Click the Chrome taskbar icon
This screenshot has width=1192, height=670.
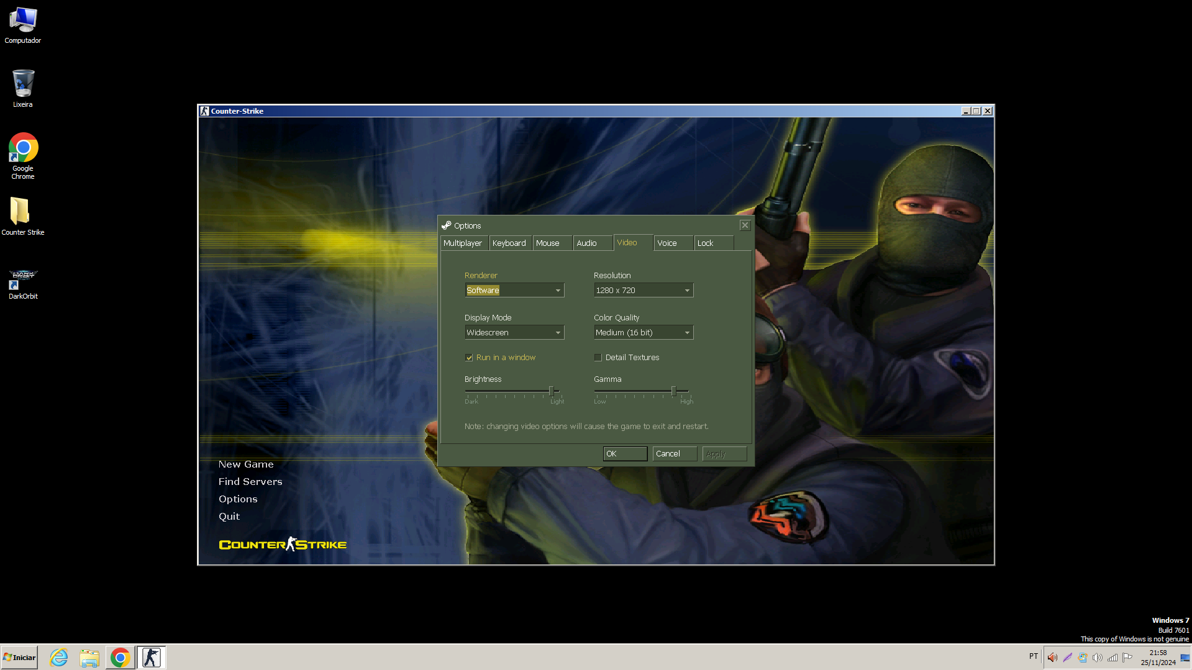click(x=120, y=658)
